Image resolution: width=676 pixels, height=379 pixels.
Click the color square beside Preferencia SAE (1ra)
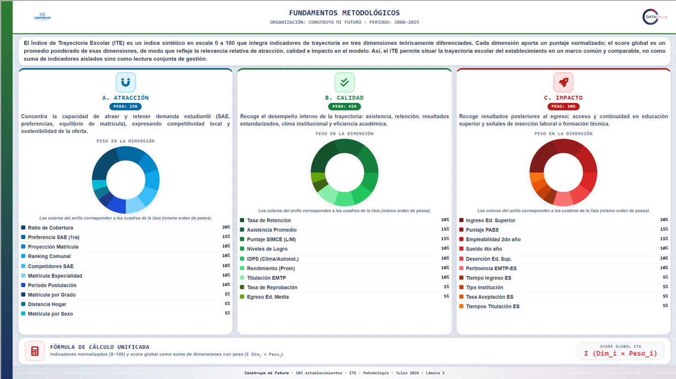(23, 237)
